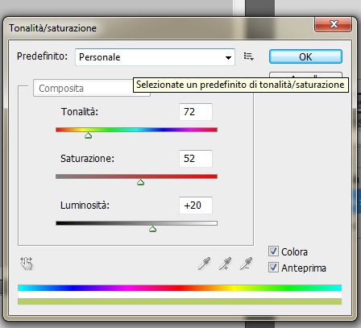Click the Tonalità: label

click(x=80, y=112)
